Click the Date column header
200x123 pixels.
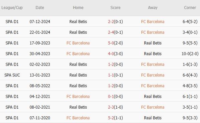point(40,8)
